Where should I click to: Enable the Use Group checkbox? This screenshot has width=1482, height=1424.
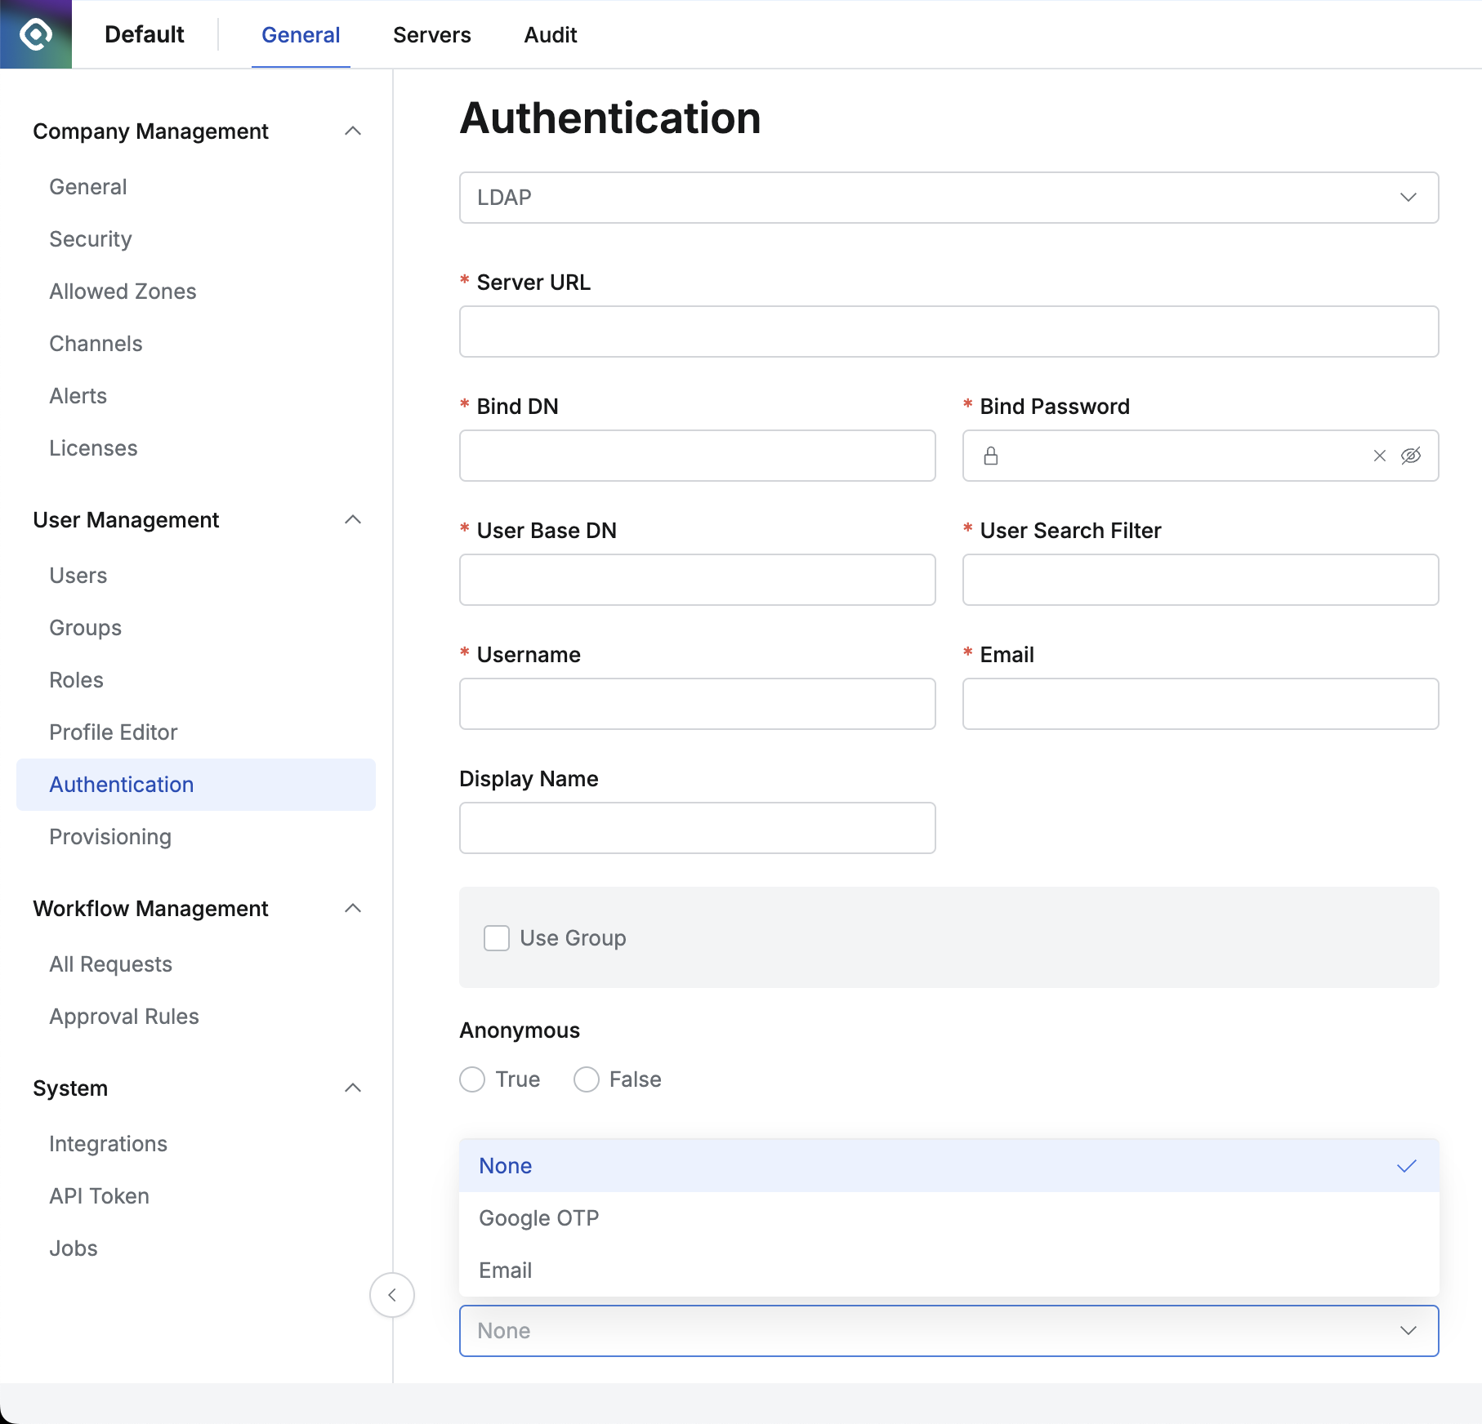pos(497,938)
